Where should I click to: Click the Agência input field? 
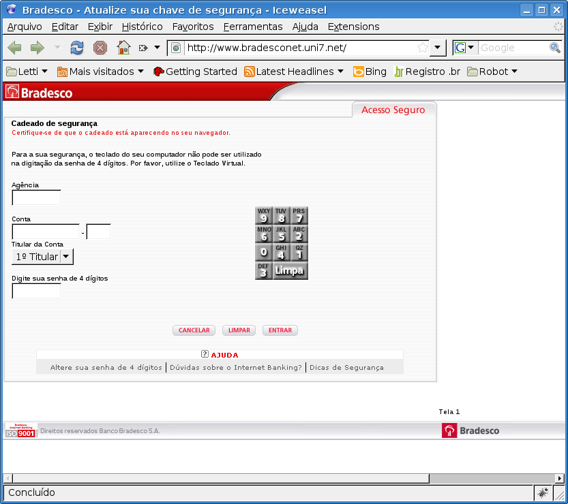point(36,198)
